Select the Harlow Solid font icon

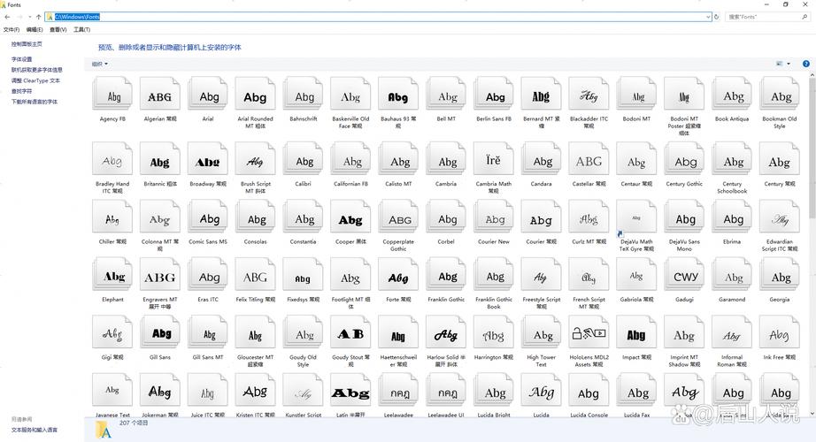446,332
